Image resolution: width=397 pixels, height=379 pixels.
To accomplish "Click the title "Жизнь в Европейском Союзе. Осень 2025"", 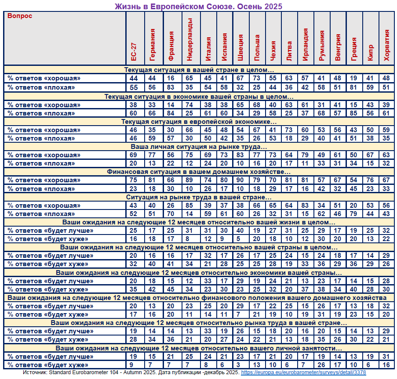I will coord(198,6).
